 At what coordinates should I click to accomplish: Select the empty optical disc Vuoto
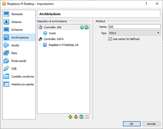click(52, 33)
